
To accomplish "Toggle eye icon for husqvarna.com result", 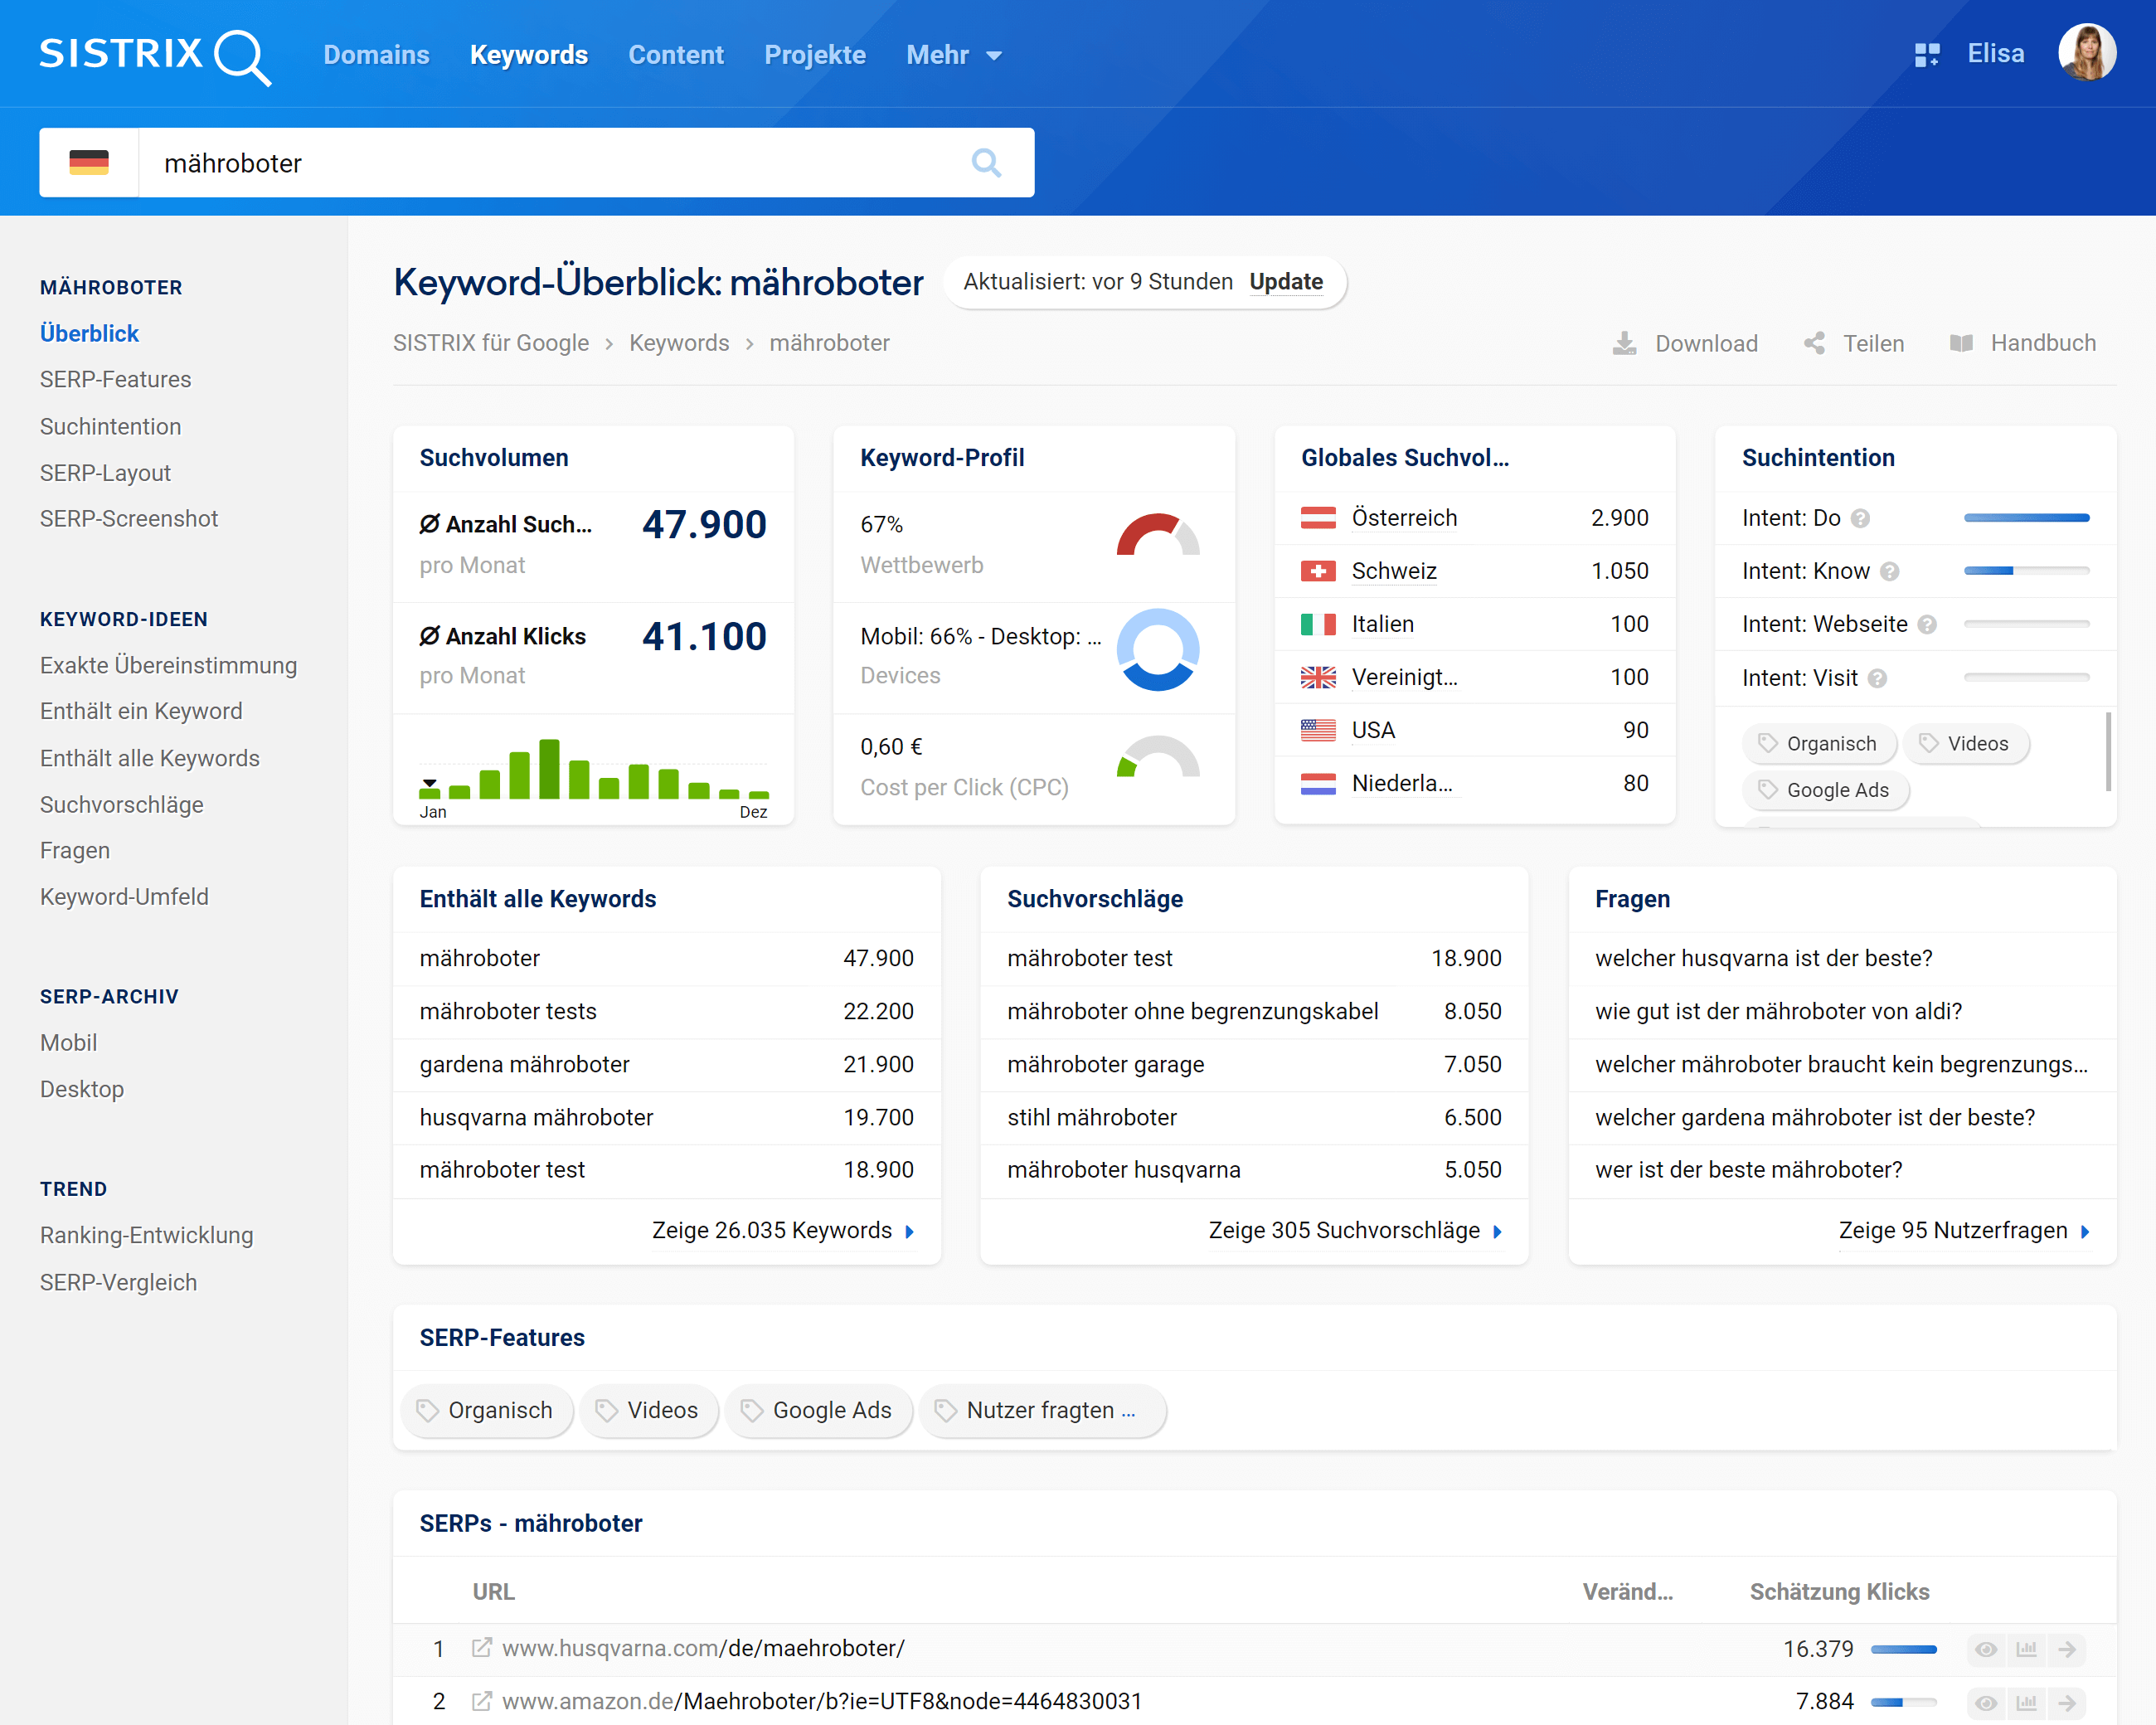I will 1986,1649.
